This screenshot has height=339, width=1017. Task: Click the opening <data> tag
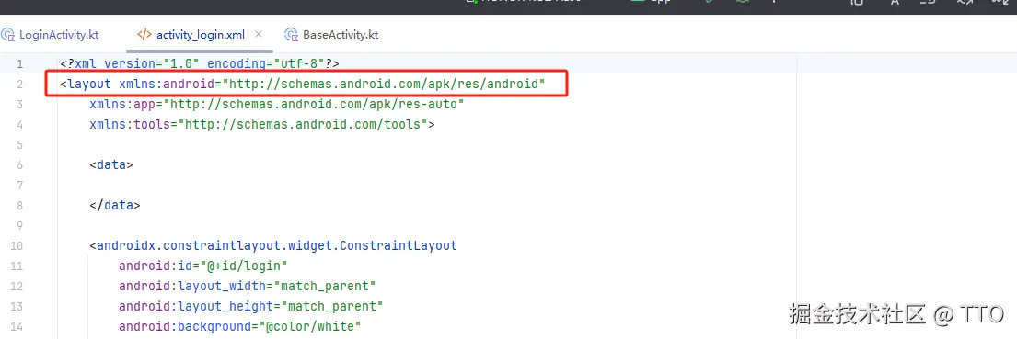tap(111, 165)
